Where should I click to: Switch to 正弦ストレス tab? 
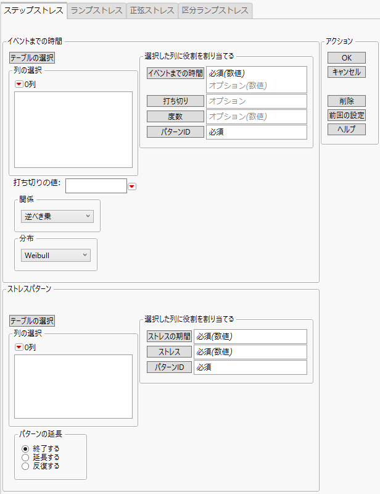pos(152,10)
